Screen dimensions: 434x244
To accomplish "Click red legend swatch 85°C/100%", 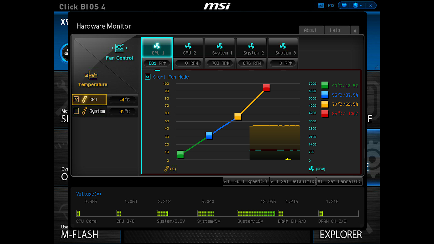I will coord(325,113).
